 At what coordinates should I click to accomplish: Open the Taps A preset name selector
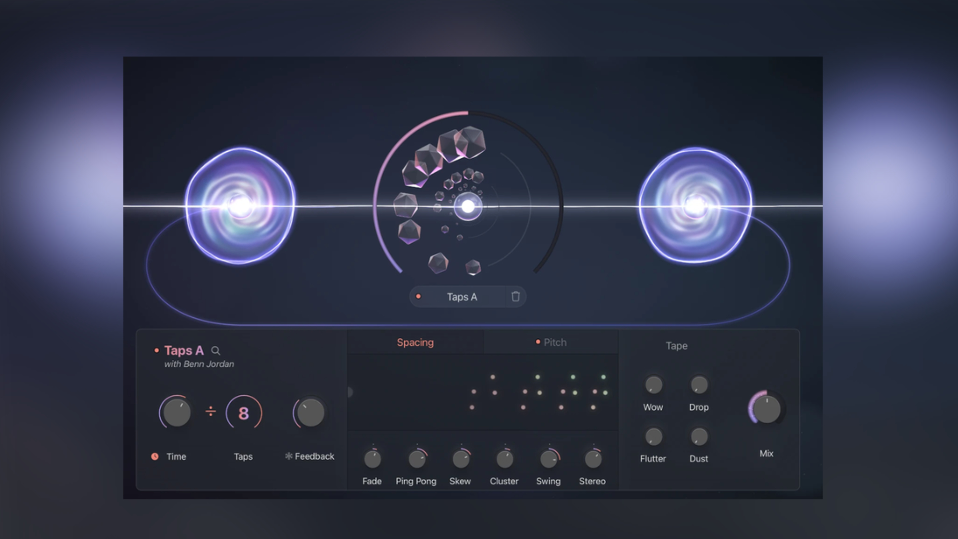[x=462, y=297]
